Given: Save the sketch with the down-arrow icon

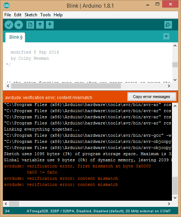Looking at the screenshot, I should point(50,25).
